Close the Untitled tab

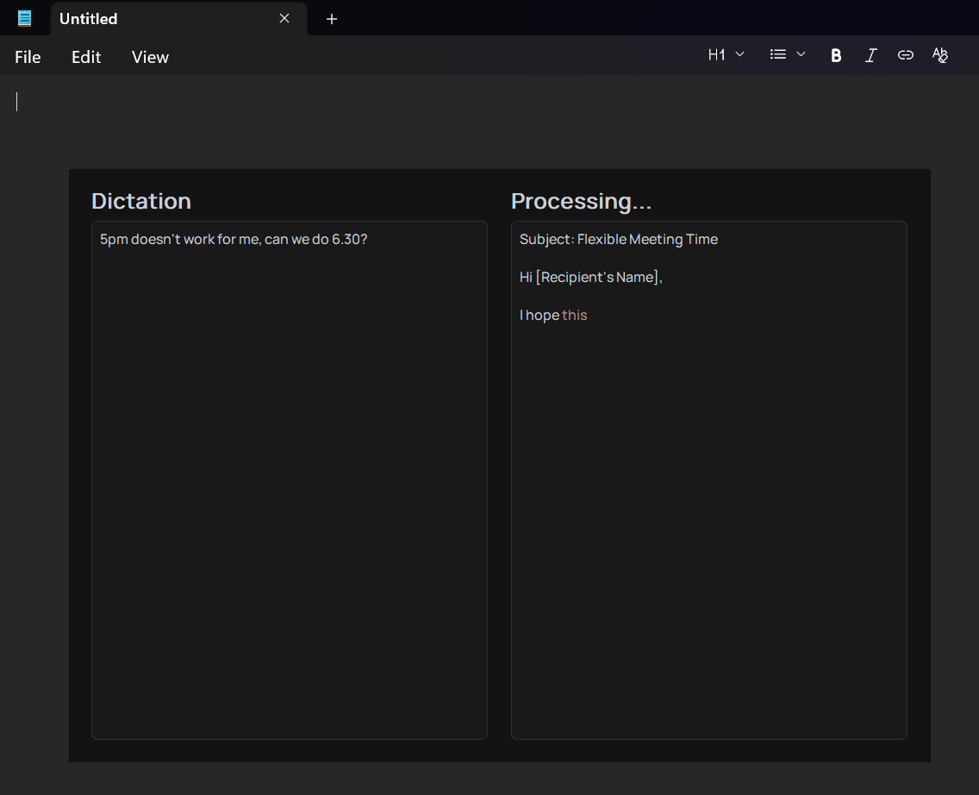[x=284, y=18]
